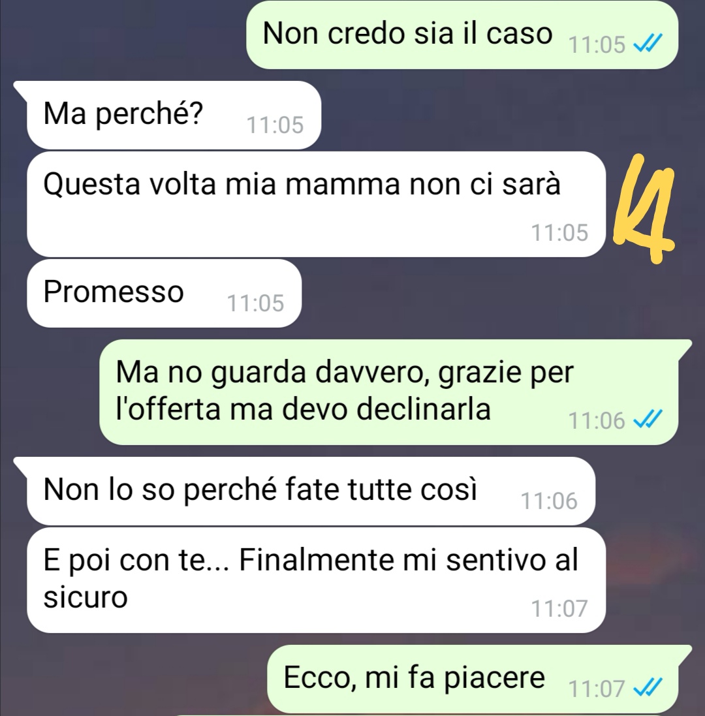Tap the 'Promesso' message bubble
Screen dimensions: 705x716
click(164, 293)
